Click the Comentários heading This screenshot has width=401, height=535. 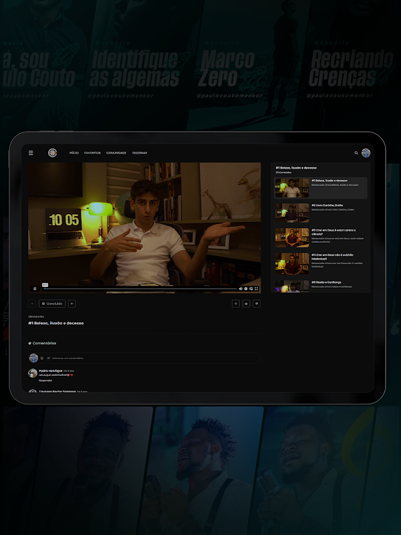pos(44,343)
